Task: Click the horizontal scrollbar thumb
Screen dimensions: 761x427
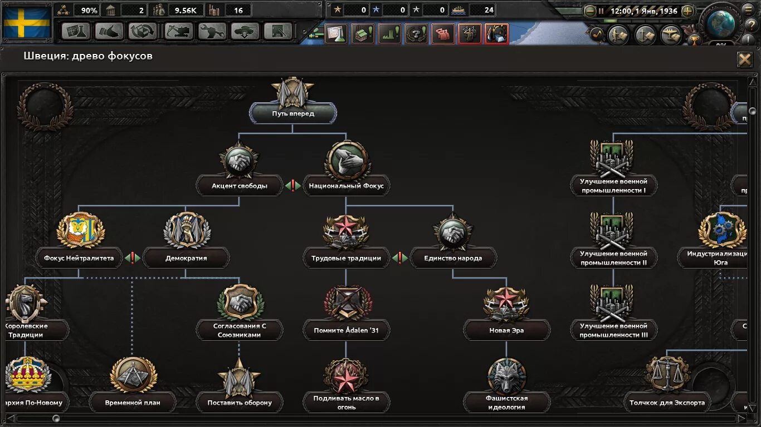Action: point(56,418)
